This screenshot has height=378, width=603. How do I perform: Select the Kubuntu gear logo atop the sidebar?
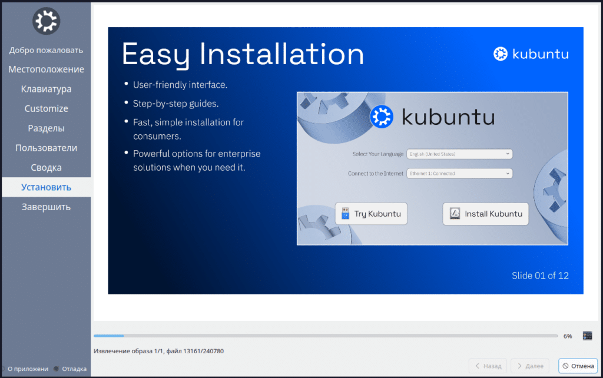pyautogui.click(x=45, y=21)
